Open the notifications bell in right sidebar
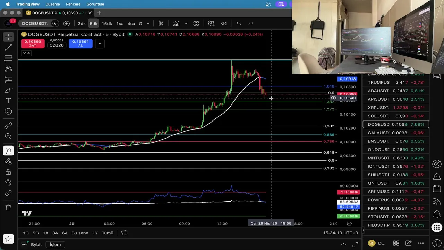Viewport: 444px width, 250px height. click(437, 214)
